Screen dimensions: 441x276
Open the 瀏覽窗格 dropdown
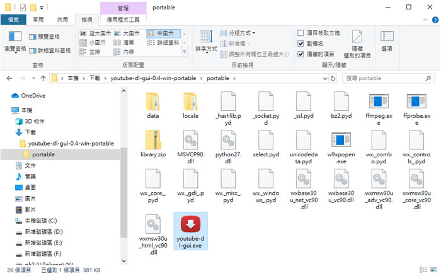pyautogui.click(x=15, y=42)
